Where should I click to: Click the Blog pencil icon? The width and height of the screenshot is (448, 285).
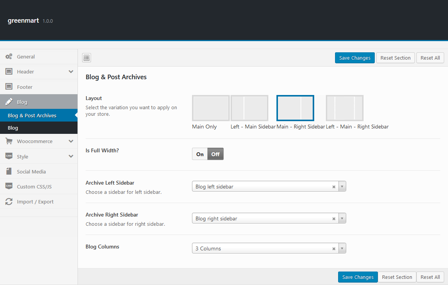[x=8, y=102]
